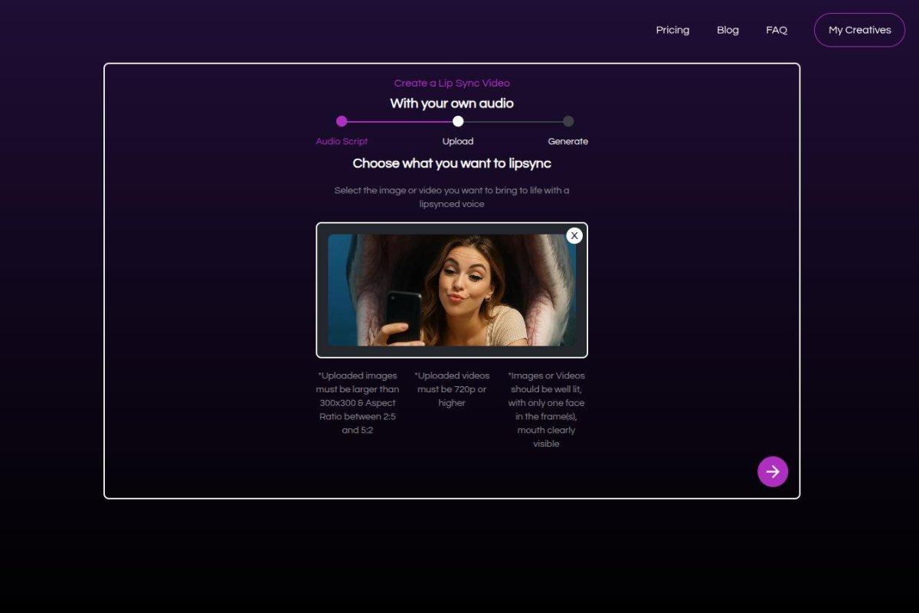The image size is (919, 613).
Task: Click progress line between Audio Script and Upload
Action: click(400, 121)
